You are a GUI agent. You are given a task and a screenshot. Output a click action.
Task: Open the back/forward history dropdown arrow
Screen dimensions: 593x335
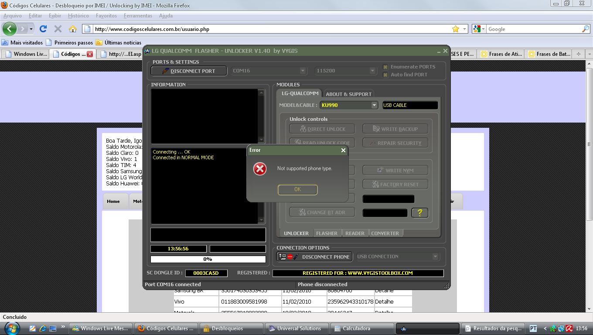point(31,29)
